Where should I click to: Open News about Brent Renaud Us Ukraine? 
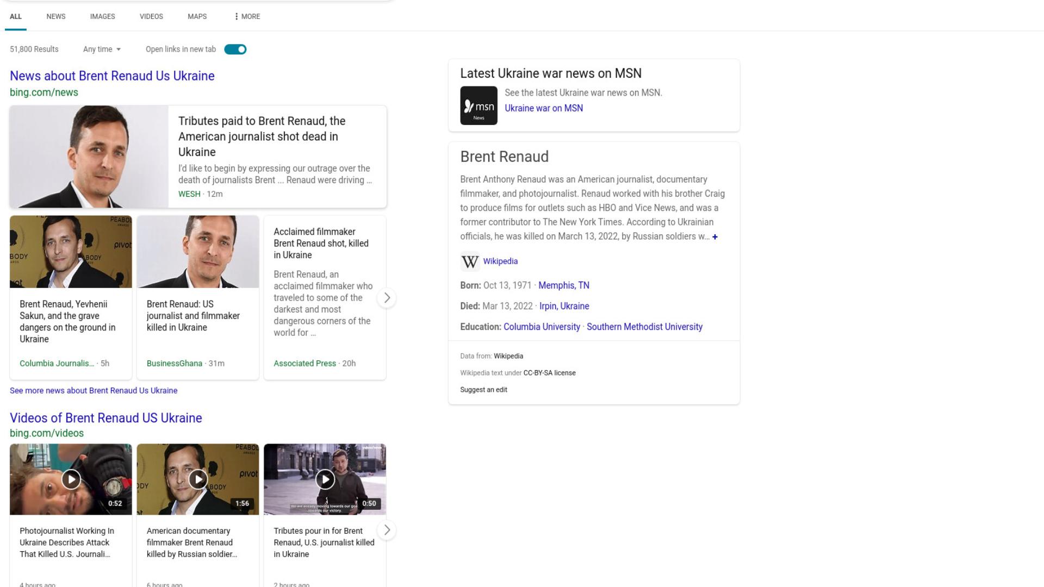[112, 76]
